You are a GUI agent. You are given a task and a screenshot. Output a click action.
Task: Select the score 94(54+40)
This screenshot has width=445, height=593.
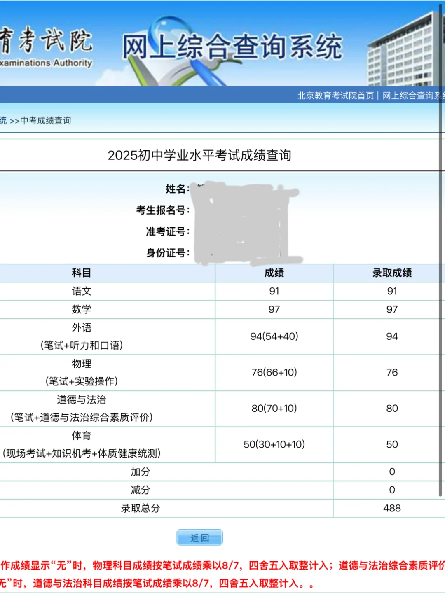[274, 336]
